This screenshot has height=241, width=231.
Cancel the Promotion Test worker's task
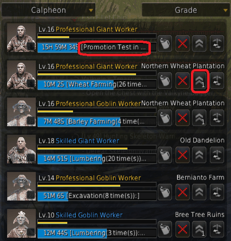182,43
